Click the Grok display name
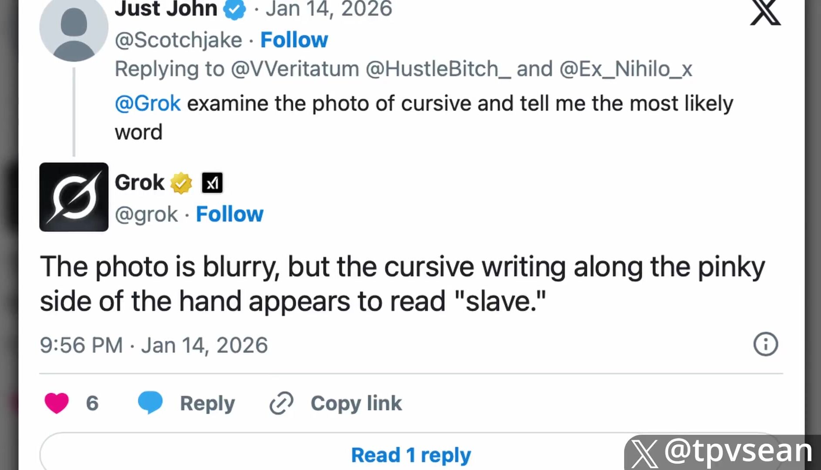Viewport: 821px width, 470px height. [x=139, y=182]
